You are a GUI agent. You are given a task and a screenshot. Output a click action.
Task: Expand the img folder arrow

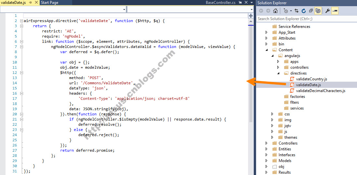click(x=272, y=120)
